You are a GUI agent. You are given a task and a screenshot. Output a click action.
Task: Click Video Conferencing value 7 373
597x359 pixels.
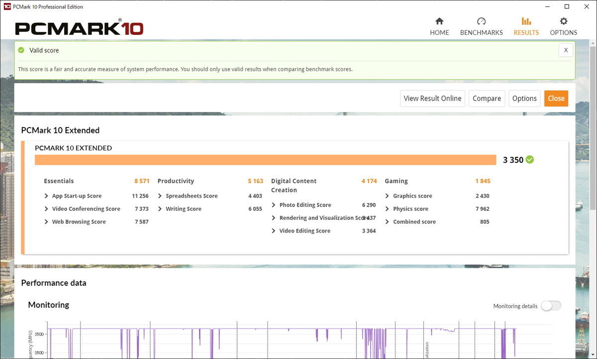(x=142, y=209)
